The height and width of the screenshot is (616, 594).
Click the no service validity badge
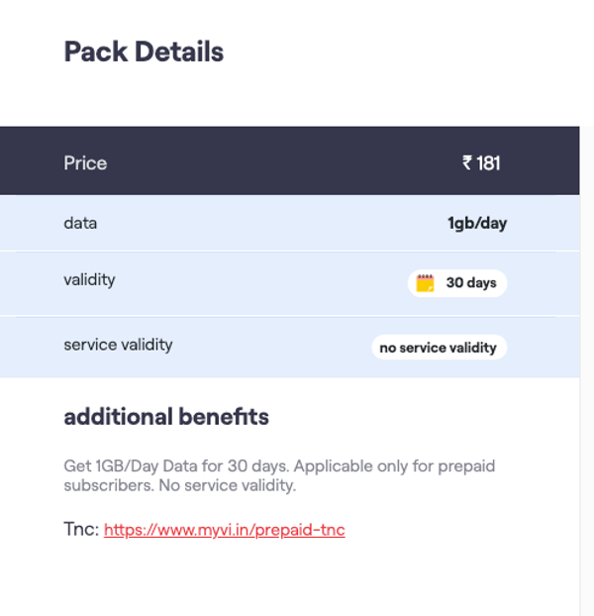click(439, 348)
